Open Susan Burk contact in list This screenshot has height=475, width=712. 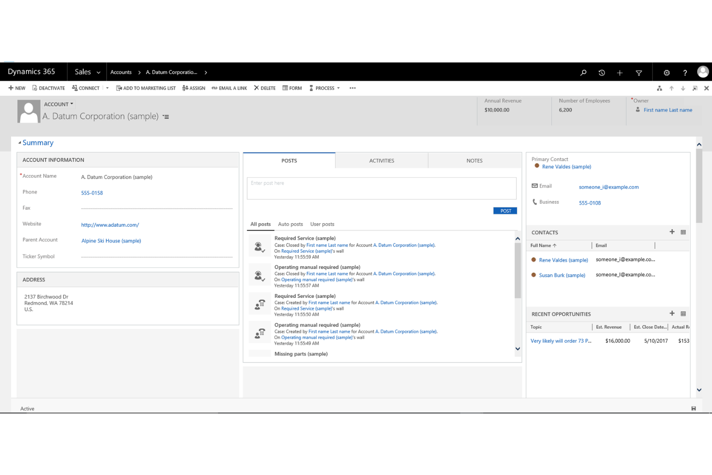(562, 275)
